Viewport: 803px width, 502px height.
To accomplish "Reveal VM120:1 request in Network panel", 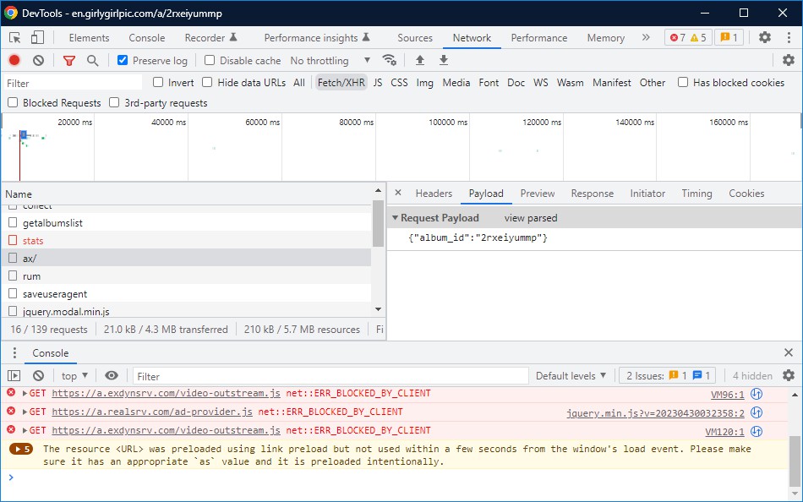I will (x=757, y=431).
